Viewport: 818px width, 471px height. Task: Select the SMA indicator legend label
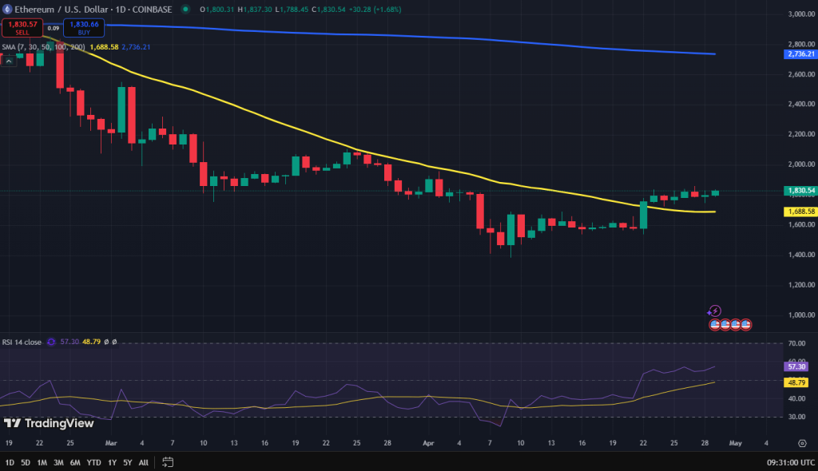tap(43, 47)
